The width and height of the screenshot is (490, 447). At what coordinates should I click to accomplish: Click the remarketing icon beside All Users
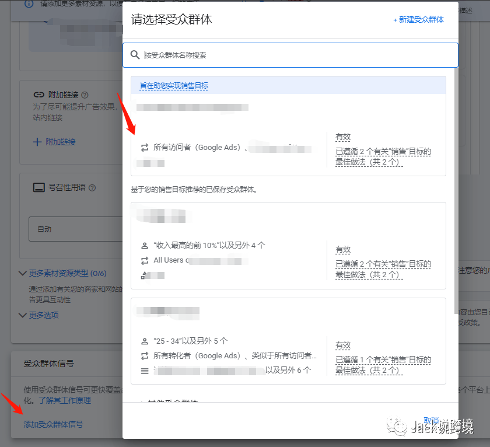[145, 260]
